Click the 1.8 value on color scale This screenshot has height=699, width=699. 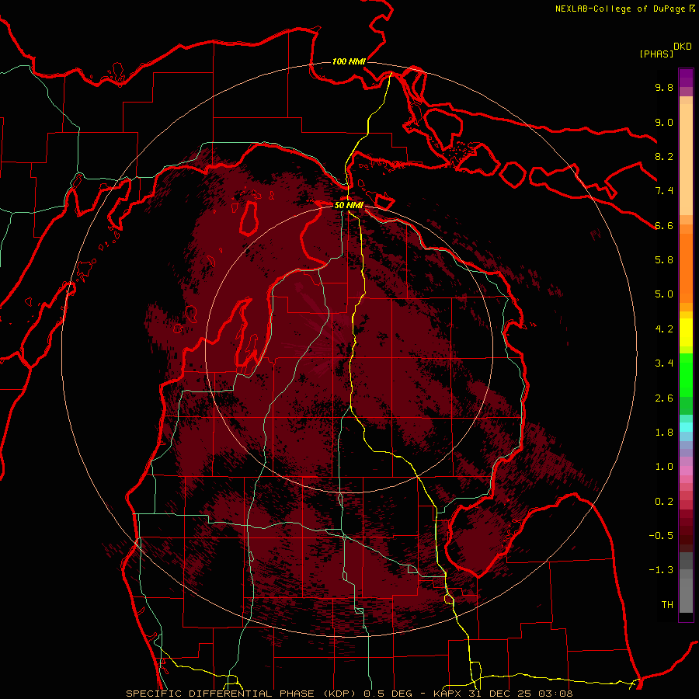[664, 433]
